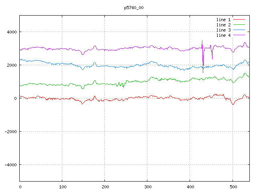Click the x-axis label 100
This screenshot has height=192, width=257.
coord(63,187)
